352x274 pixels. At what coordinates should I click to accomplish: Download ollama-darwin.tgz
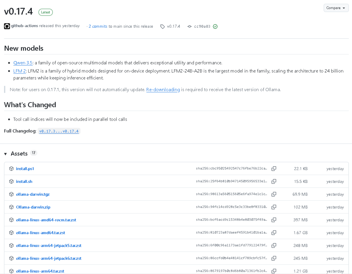(x=33, y=194)
